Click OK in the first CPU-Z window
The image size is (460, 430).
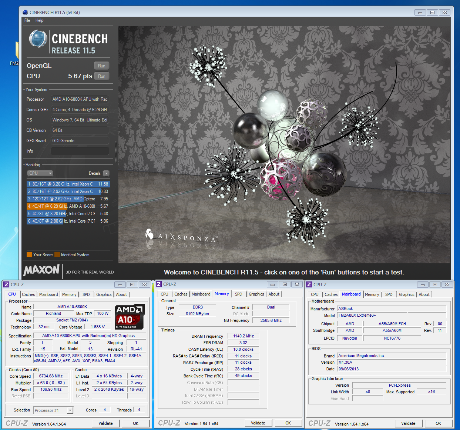tap(136, 423)
